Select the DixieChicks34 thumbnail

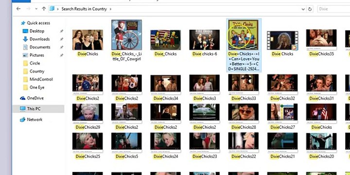[x=165, y=85]
